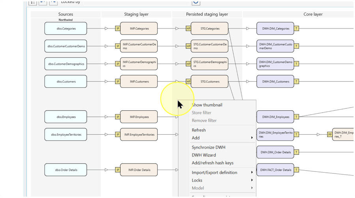355x198 pixels.
Task: Click the HP badge on STG.Categories
Action: (x=189, y=28)
